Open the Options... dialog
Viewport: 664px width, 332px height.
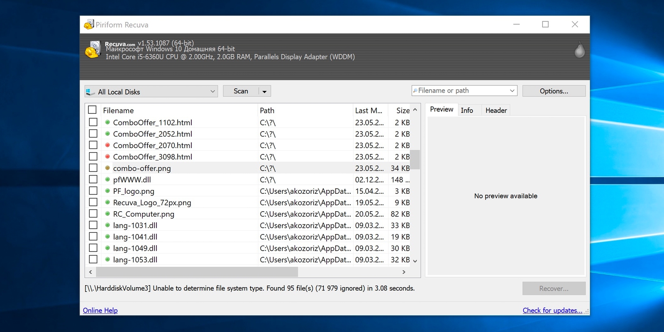click(x=554, y=91)
